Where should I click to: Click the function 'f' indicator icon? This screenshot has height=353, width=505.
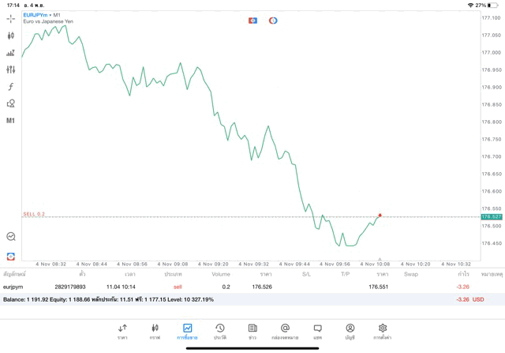(x=11, y=87)
